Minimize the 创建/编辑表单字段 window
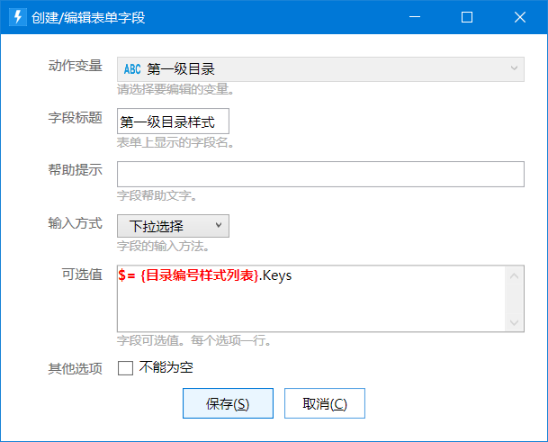 (415, 17)
